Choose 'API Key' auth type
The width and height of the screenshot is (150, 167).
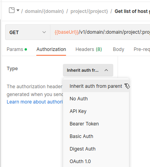pos(96,111)
